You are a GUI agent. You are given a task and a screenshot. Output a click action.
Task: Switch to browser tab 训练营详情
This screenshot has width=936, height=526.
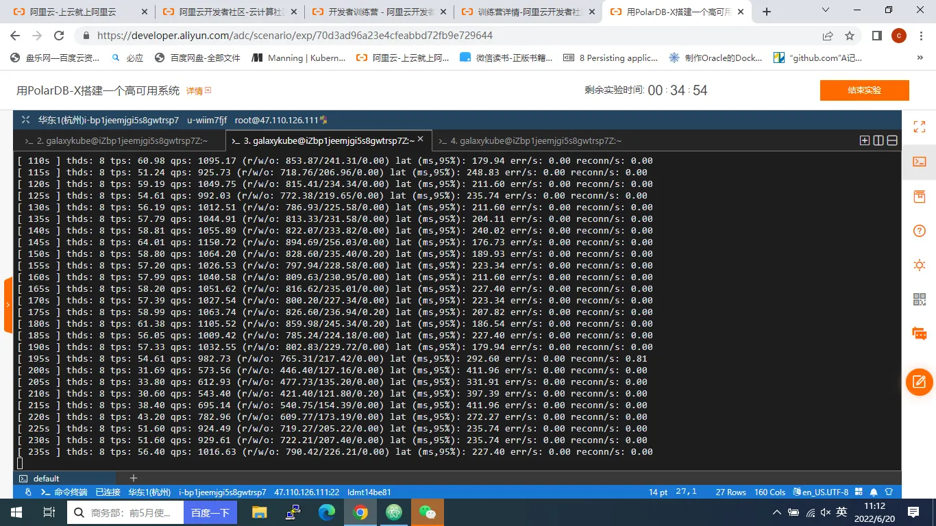(528, 12)
